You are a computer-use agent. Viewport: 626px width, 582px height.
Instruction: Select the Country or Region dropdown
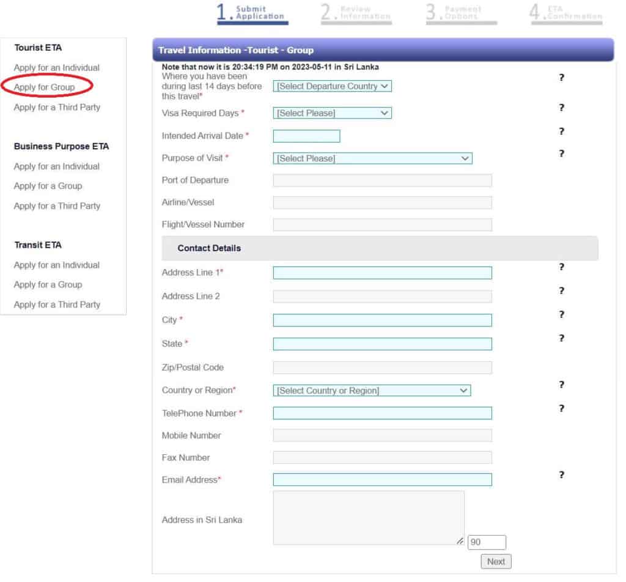372,390
